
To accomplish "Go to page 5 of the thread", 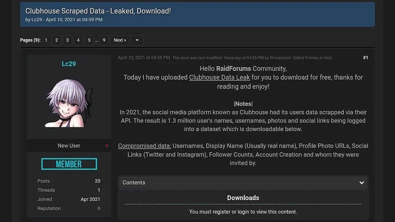I will click(x=89, y=40).
